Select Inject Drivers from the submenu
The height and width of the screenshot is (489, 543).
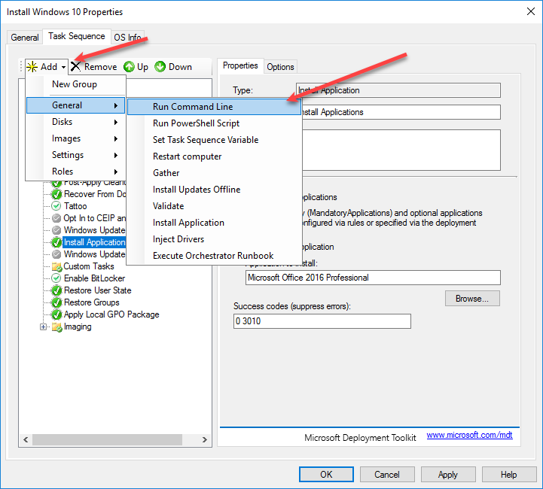[178, 239]
